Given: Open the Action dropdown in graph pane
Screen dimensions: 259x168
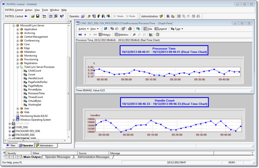Looking at the screenshot, I should (x=83, y=29).
